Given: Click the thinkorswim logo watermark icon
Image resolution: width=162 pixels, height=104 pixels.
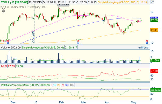Looking at the screenshot, I should (3, 11).
